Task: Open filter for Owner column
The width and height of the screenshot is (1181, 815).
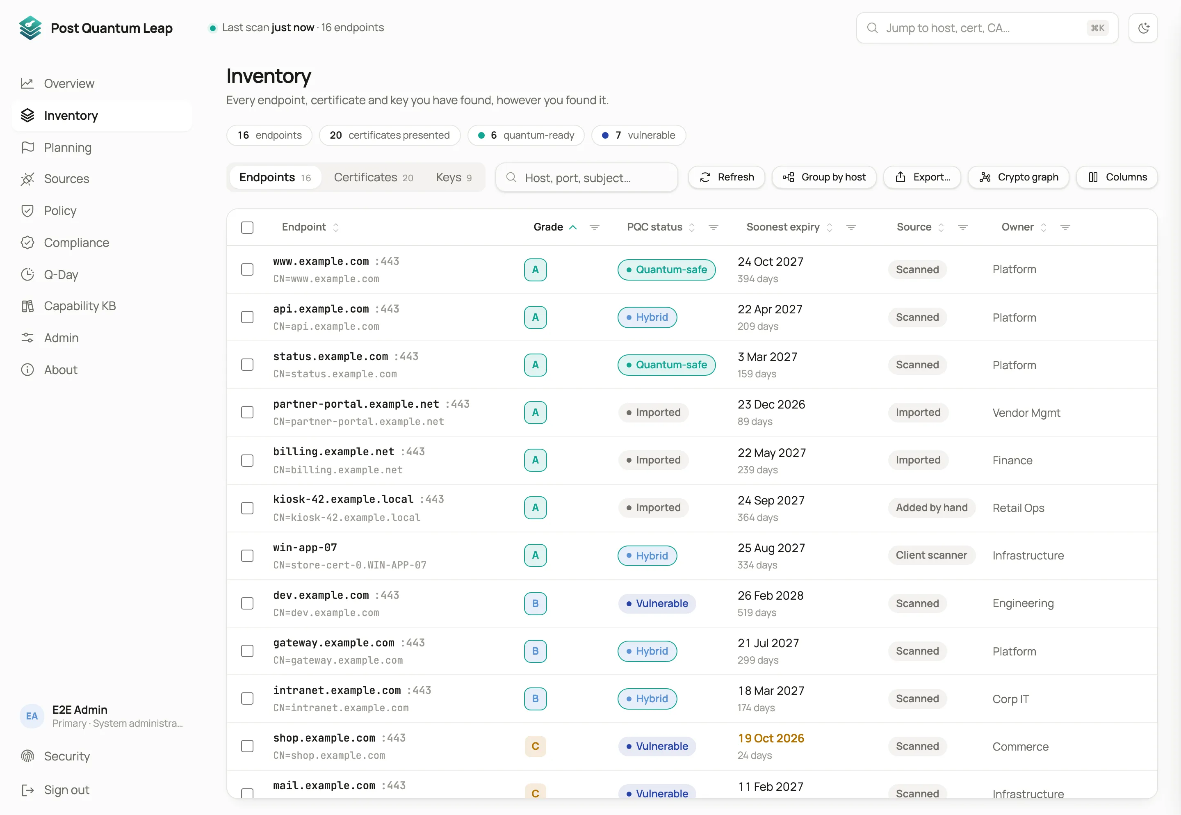Action: click(1065, 227)
